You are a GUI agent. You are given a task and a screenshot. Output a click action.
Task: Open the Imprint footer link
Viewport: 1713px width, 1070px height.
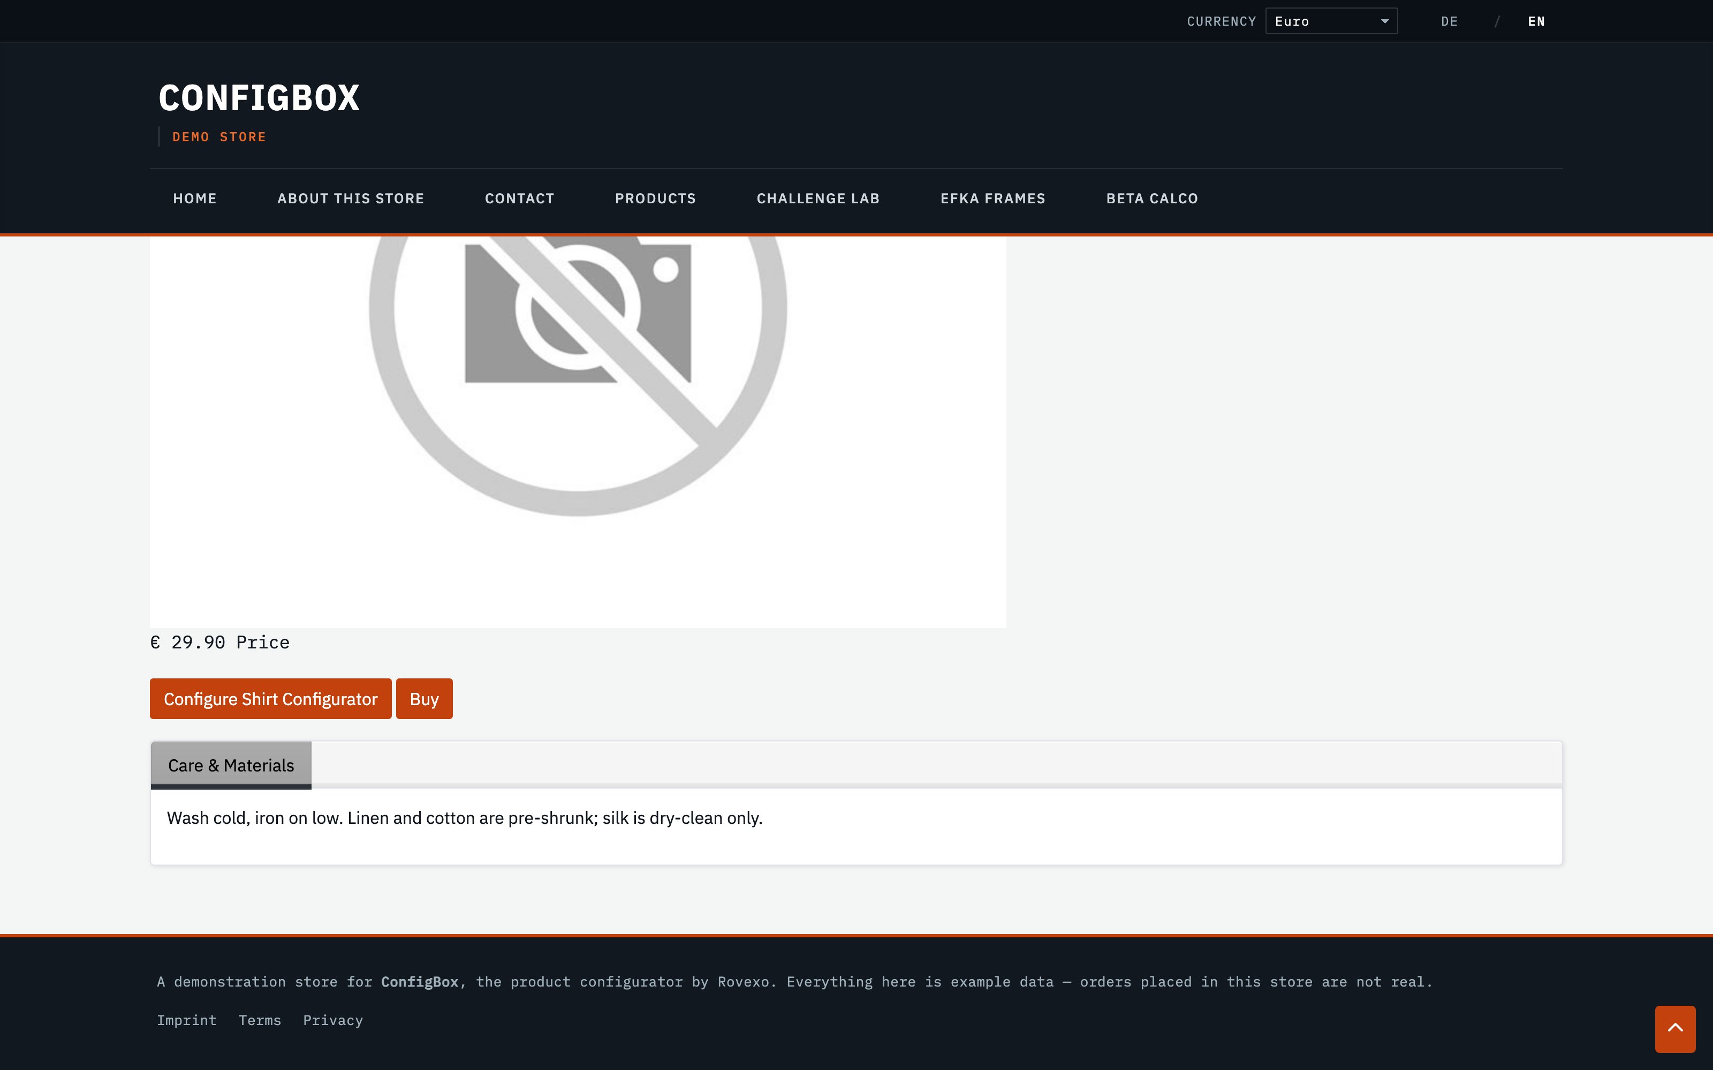point(187,1020)
